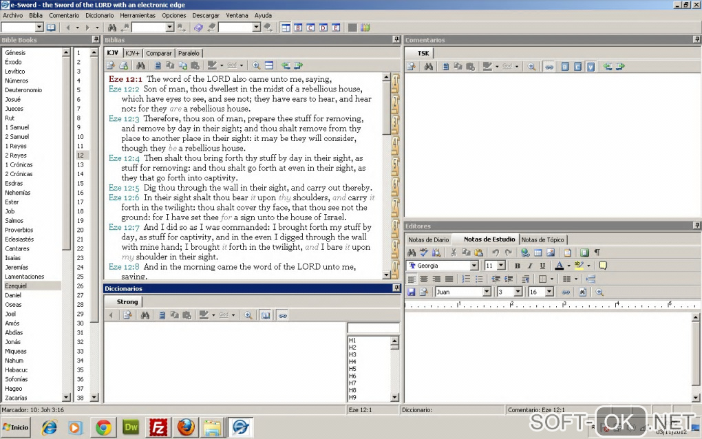Toggle center text alignment in editor

(424, 279)
